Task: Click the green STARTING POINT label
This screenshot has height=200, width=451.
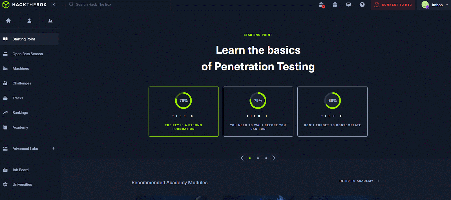Action: [258, 35]
